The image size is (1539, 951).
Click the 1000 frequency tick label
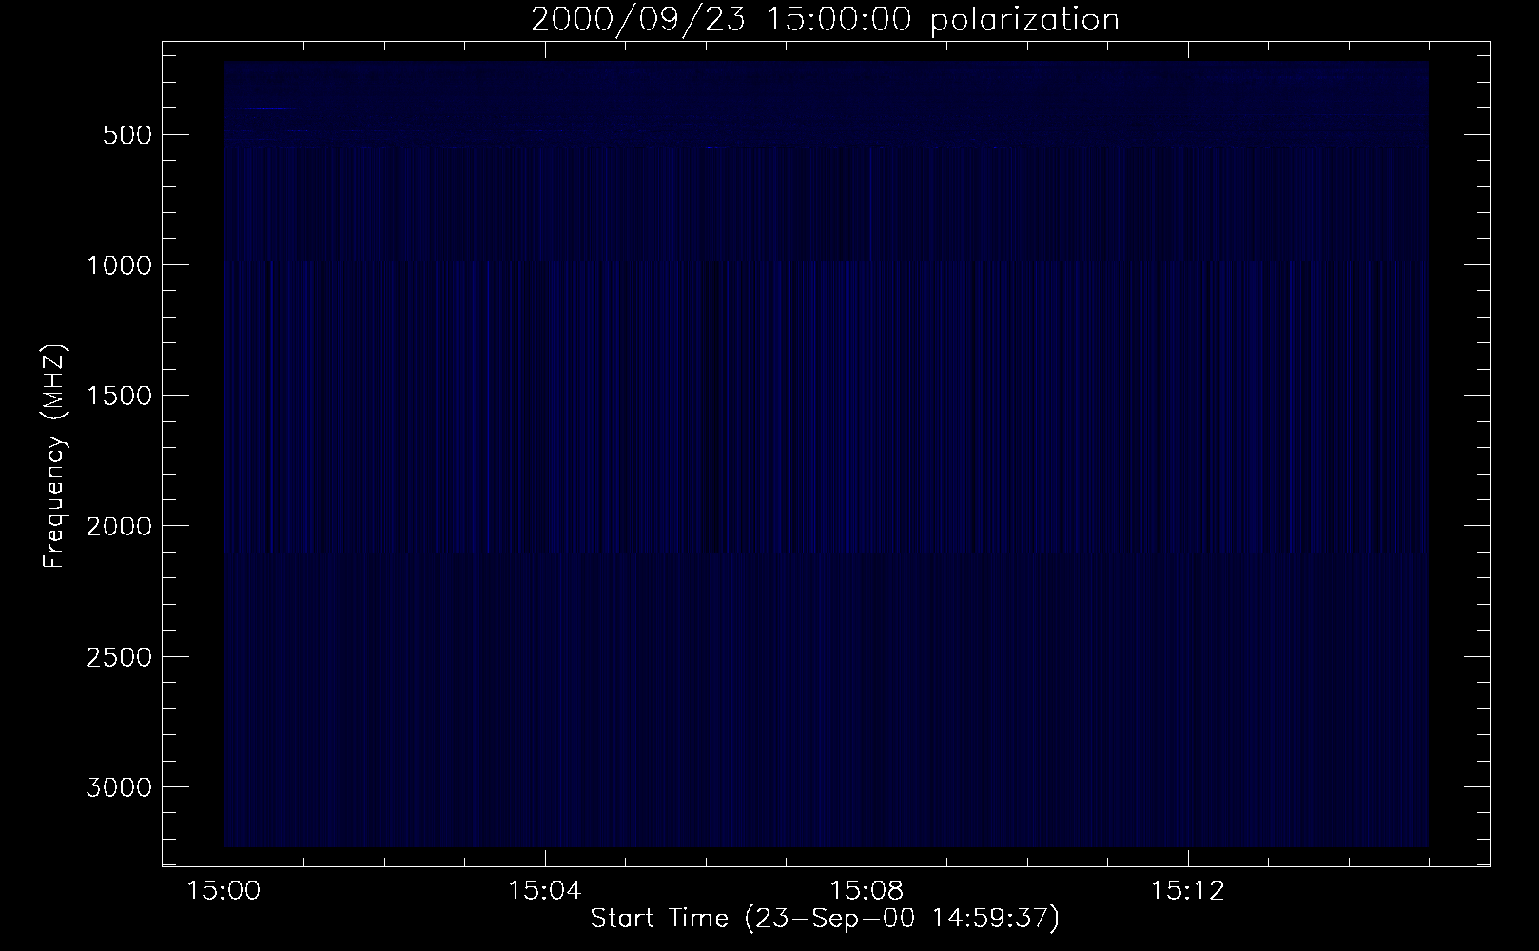pos(119,265)
